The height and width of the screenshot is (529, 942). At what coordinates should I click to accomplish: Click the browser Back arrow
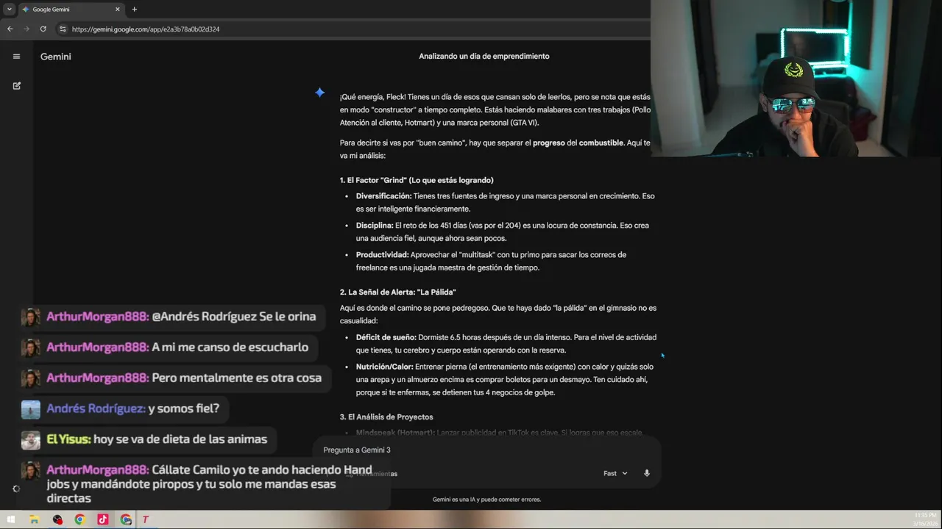pos(10,29)
